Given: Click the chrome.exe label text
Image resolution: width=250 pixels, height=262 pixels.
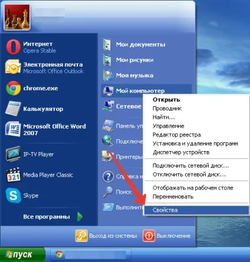Looking at the screenshot, I should (x=41, y=88).
